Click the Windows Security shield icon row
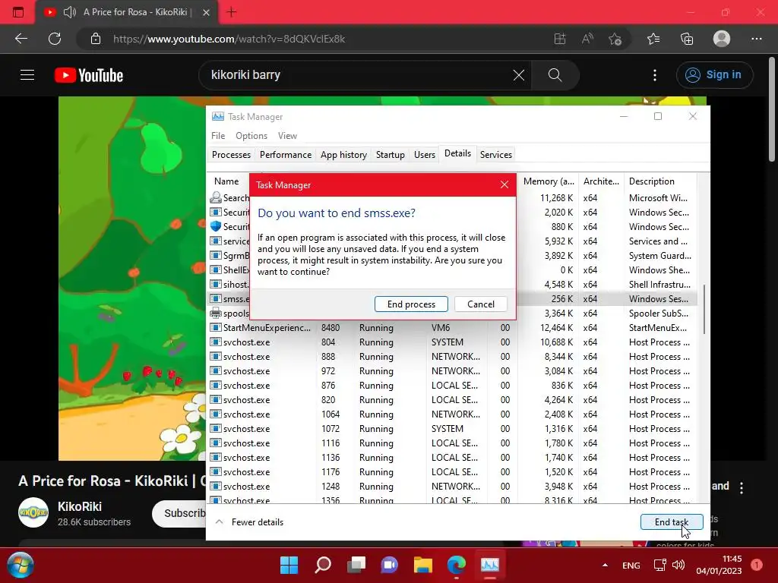 tap(215, 226)
